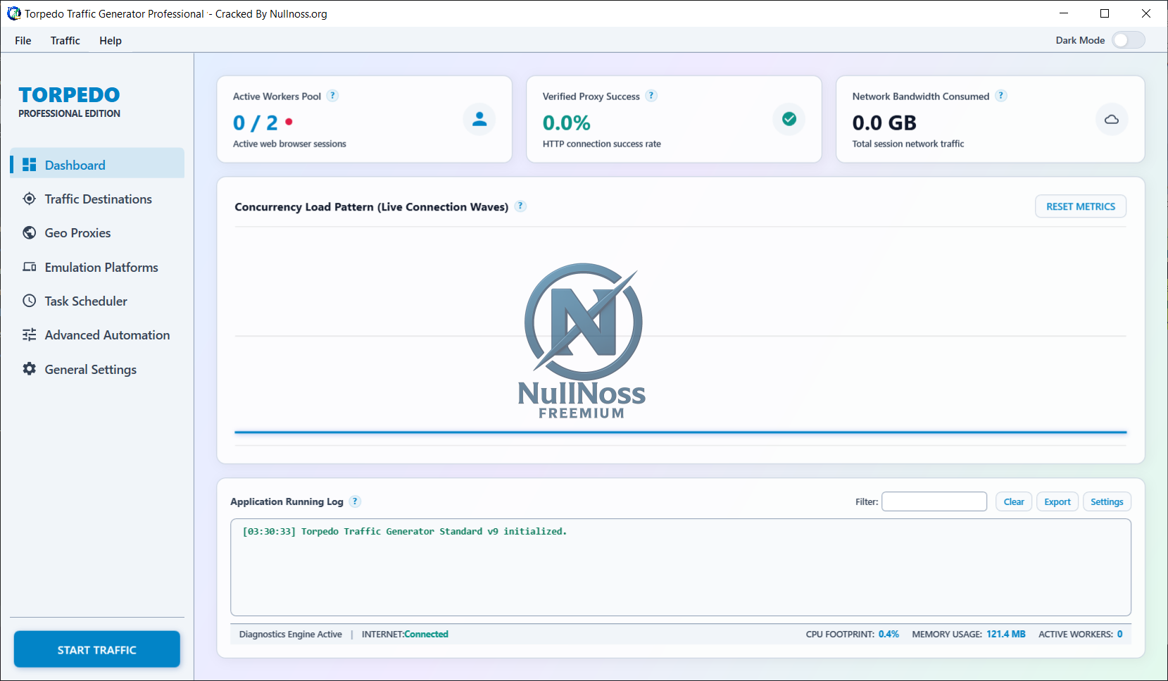This screenshot has height=681, width=1168.
Task: Click the RESET METRICS button
Action: click(1081, 206)
